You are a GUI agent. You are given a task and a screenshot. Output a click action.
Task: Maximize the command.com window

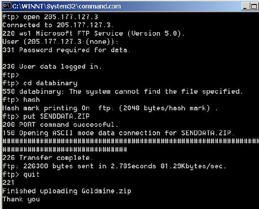pos(253,6)
